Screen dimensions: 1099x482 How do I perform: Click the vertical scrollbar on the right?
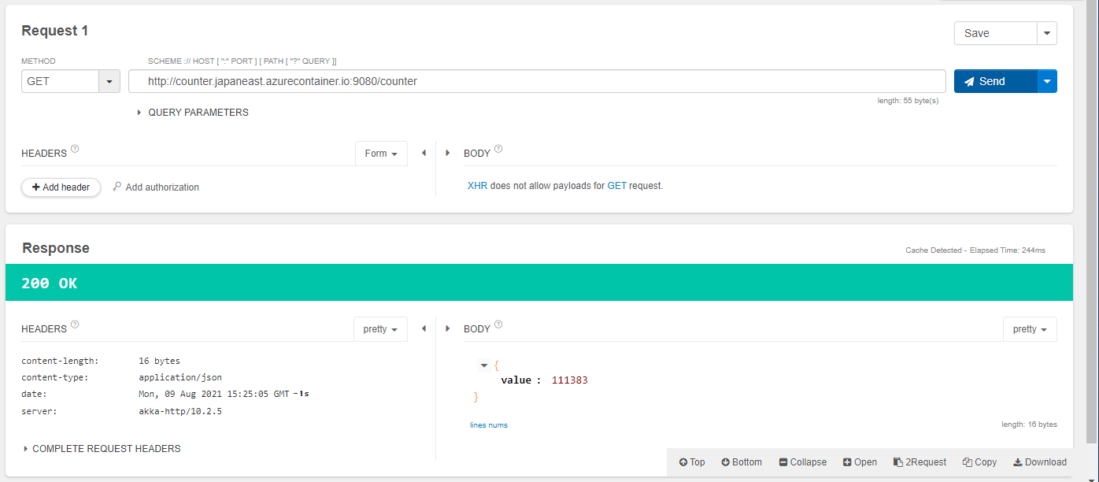tap(1092, 221)
